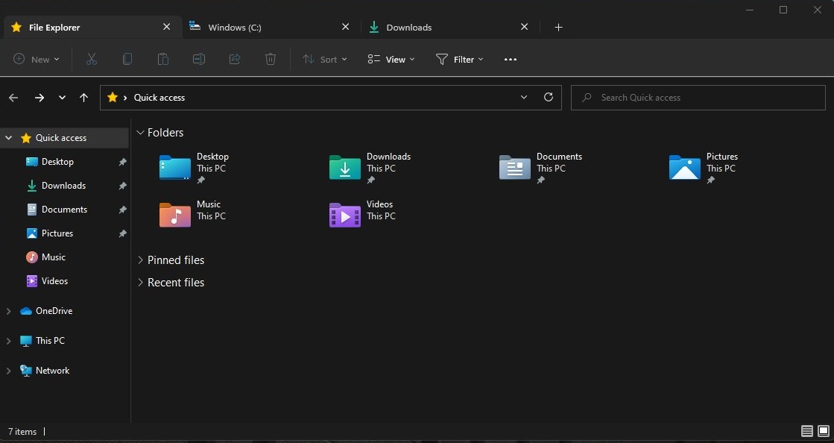834x443 pixels.
Task: Open the Desktop folder tile
Action: point(195,169)
